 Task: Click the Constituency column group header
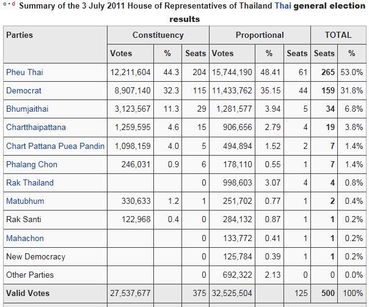(158, 35)
